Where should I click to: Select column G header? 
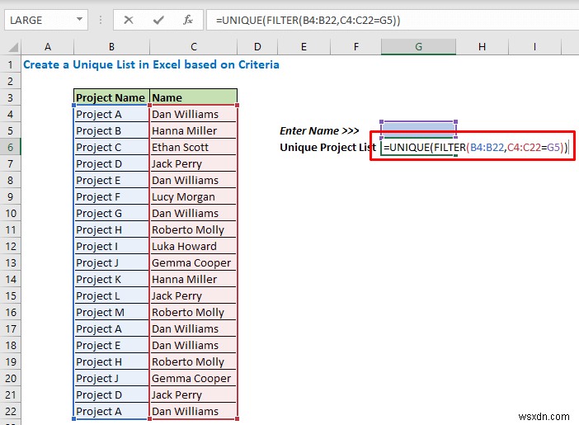[x=418, y=47]
